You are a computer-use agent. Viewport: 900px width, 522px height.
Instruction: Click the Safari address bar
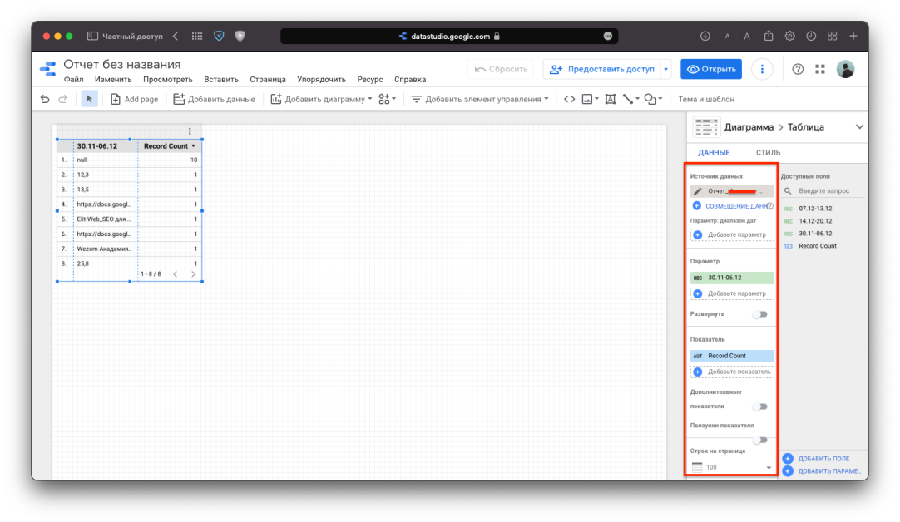(449, 36)
